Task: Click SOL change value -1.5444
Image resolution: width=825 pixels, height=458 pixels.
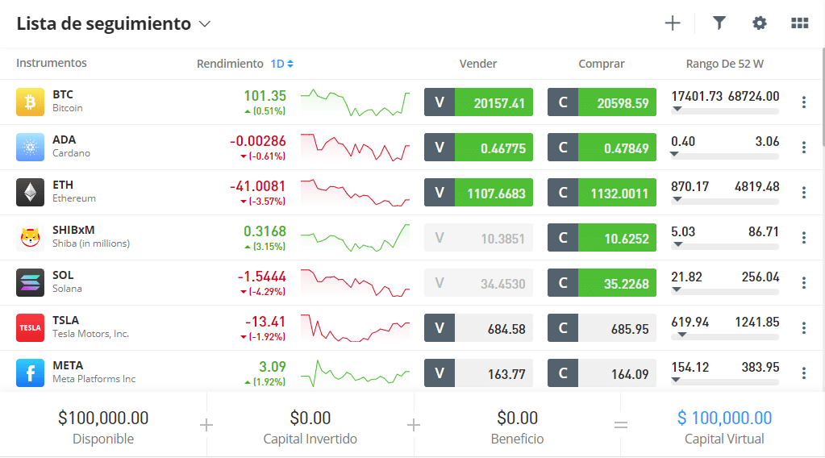Action: point(261,277)
